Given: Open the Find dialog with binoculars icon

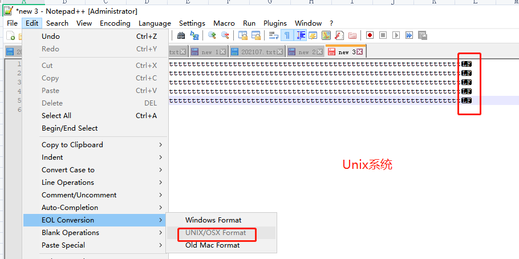Looking at the screenshot, I should 181,35.
